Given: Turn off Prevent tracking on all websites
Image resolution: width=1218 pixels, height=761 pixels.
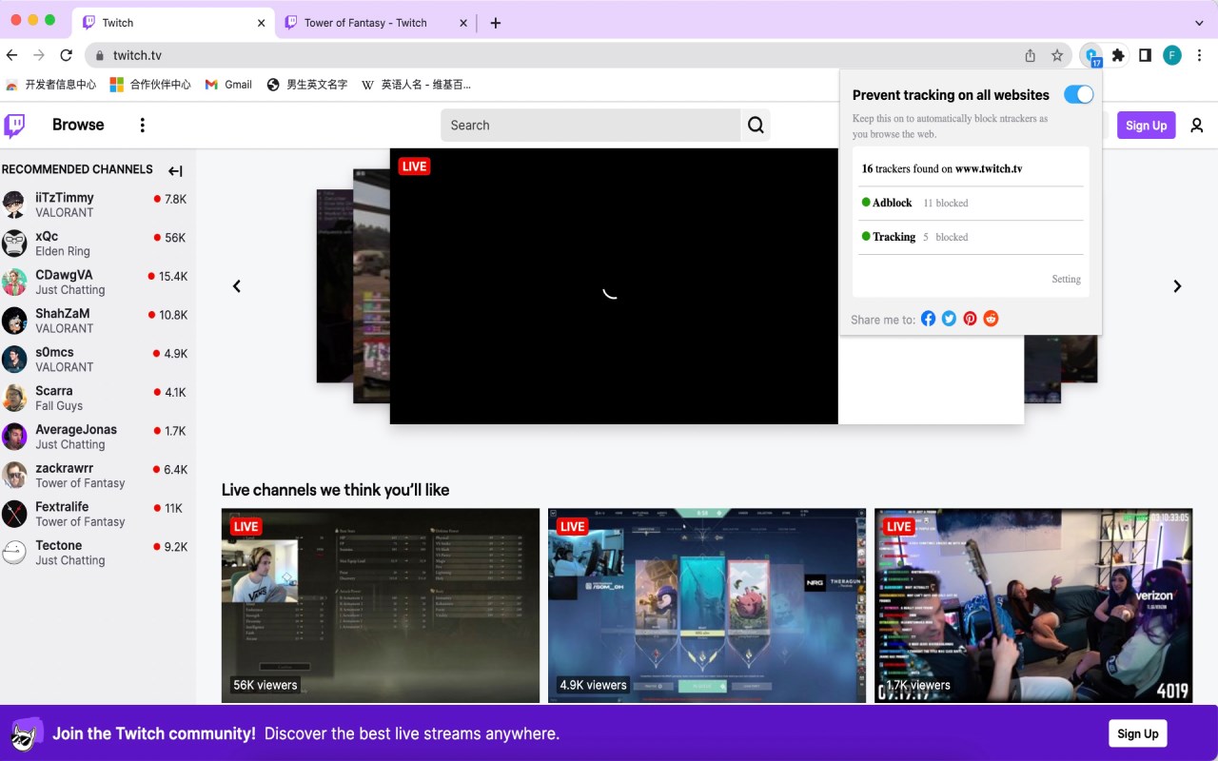Looking at the screenshot, I should (1078, 94).
